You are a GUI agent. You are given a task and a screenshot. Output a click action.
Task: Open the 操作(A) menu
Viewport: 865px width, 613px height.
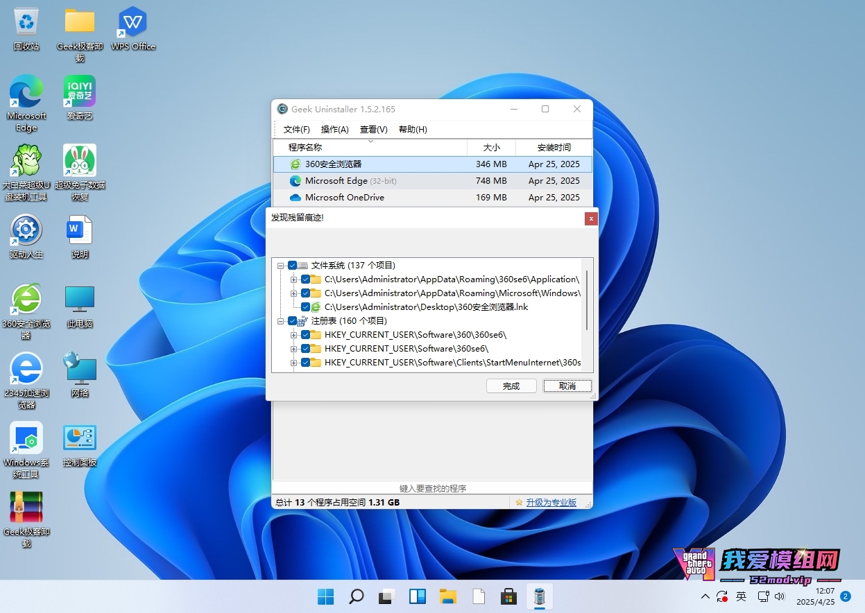point(335,130)
